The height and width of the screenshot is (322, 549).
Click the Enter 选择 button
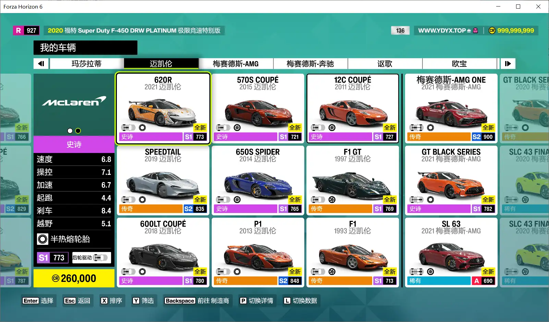coord(38,301)
